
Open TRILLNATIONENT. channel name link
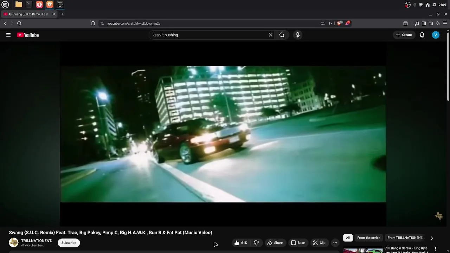37,241
